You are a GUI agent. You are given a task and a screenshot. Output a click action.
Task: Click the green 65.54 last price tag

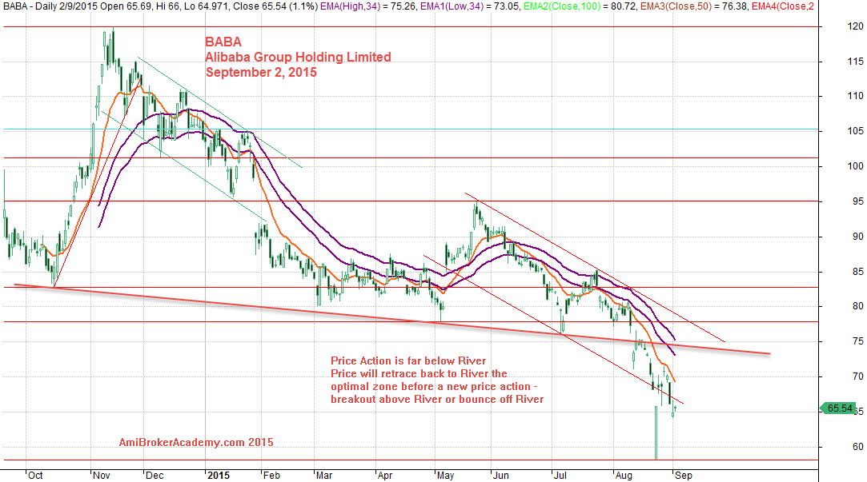pos(838,408)
